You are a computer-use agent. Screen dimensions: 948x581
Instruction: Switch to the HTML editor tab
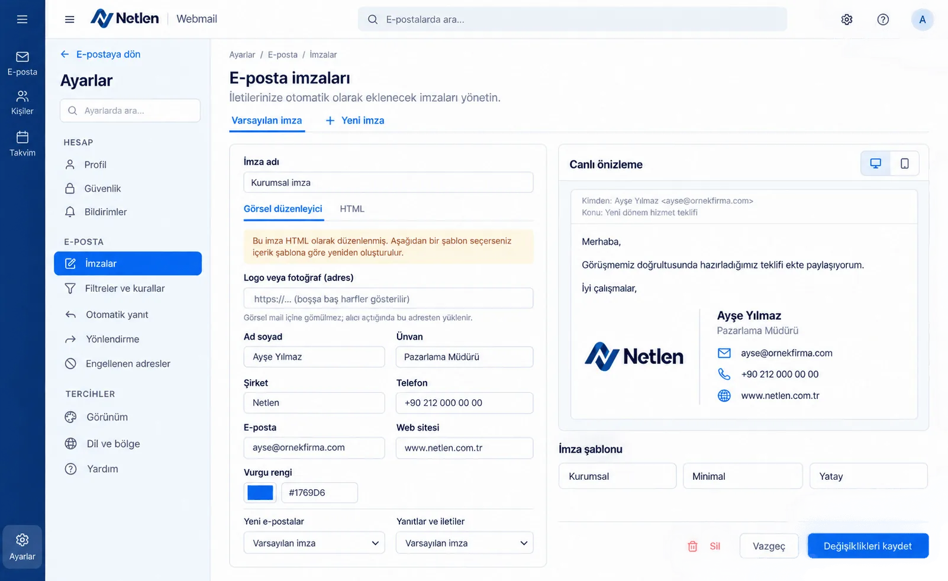352,209
